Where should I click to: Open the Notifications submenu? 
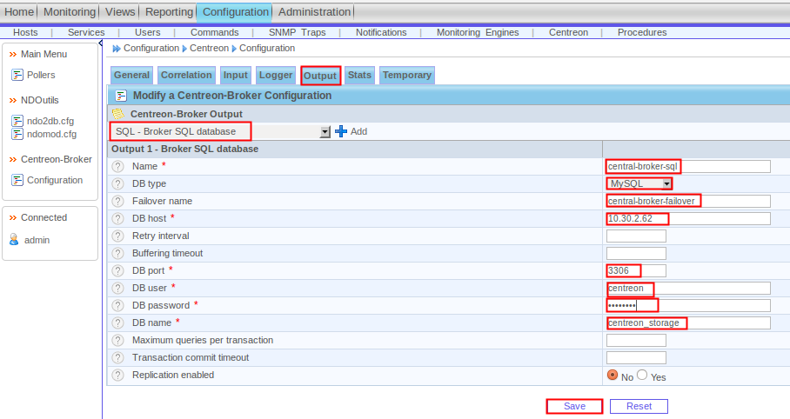pyautogui.click(x=381, y=32)
